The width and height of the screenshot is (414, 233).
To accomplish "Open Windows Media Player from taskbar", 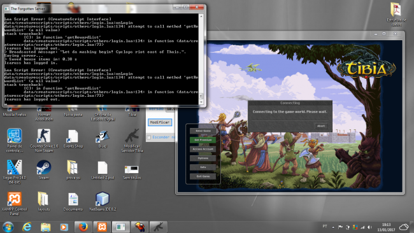I will (64, 227).
